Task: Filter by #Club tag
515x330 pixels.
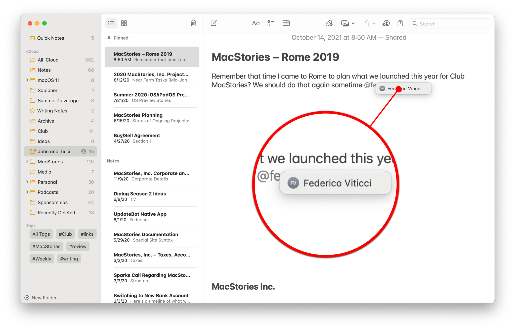Action: pyautogui.click(x=65, y=234)
